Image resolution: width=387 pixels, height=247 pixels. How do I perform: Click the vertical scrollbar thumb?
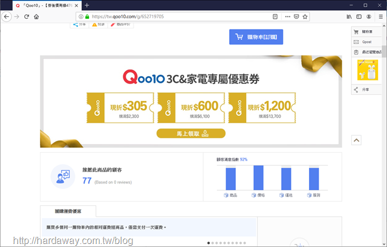(x=384, y=51)
